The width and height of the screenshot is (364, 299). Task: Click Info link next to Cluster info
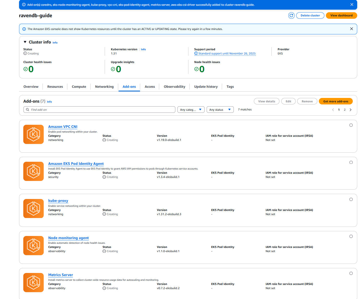[x=55, y=43]
